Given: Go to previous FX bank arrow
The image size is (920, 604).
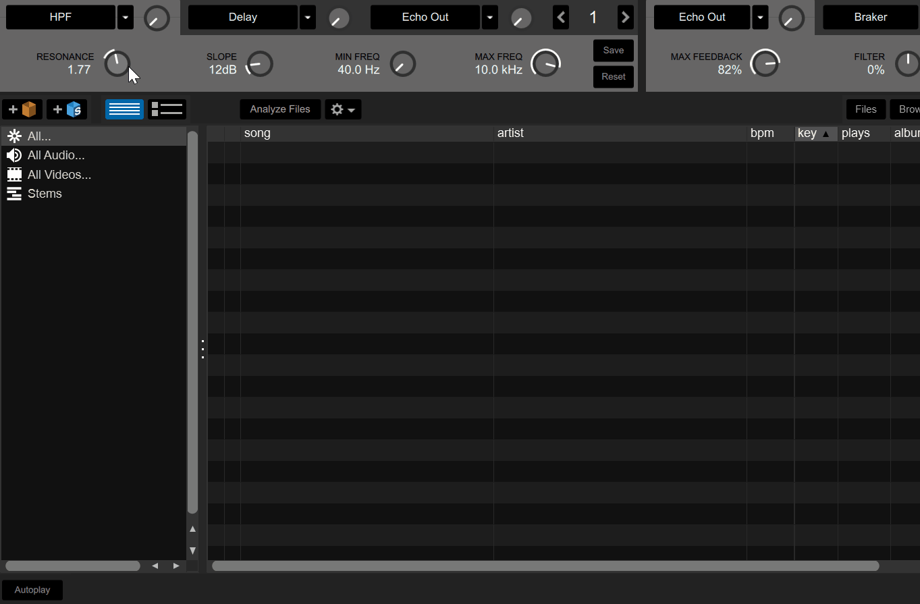Looking at the screenshot, I should pyautogui.click(x=561, y=18).
